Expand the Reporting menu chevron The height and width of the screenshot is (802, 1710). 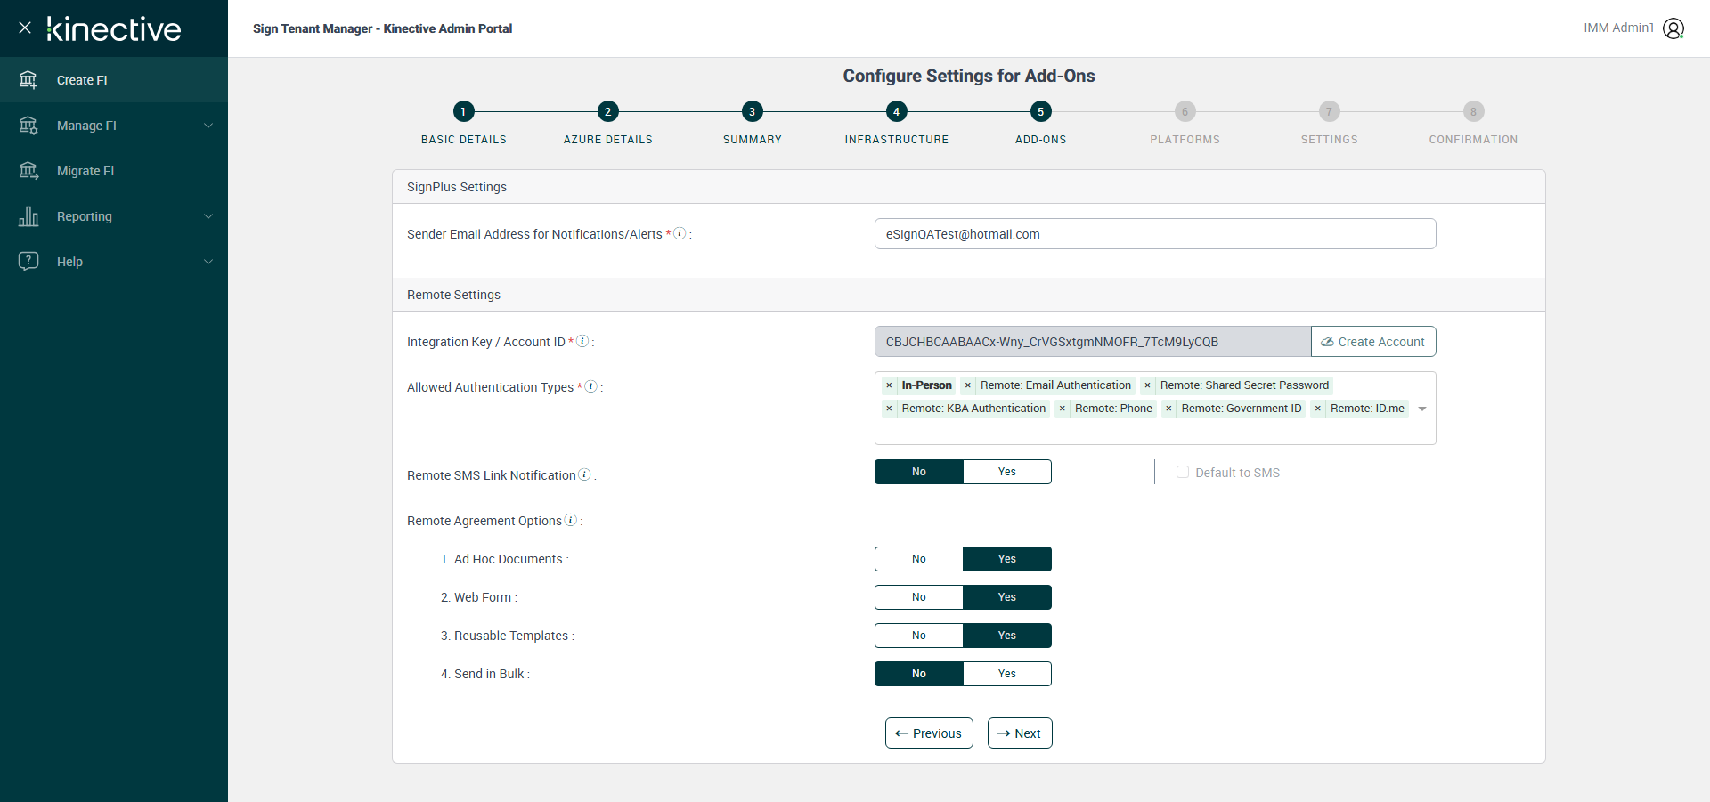tap(208, 216)
